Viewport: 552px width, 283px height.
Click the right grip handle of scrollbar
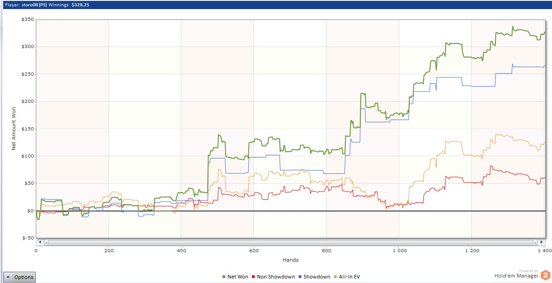[x=536, y=242]
